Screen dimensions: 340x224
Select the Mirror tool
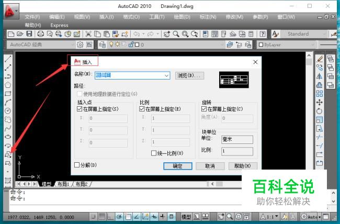[320, 76]
